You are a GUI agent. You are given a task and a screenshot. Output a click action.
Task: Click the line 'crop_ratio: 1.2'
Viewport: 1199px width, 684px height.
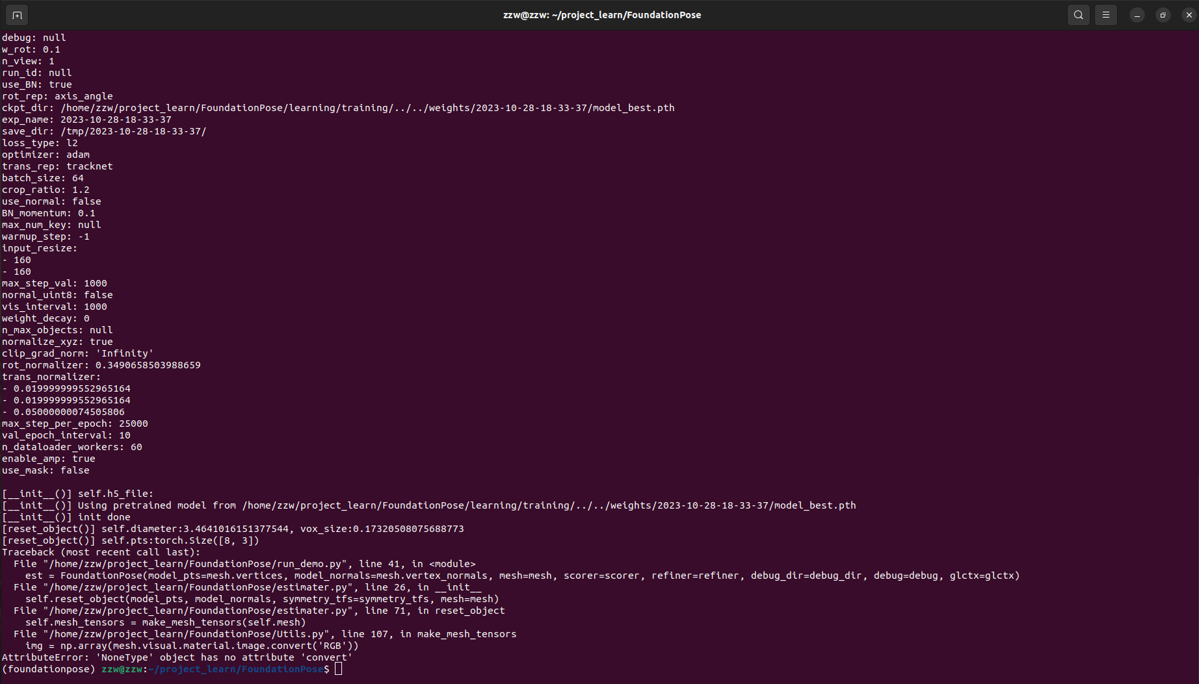[46, 190]
